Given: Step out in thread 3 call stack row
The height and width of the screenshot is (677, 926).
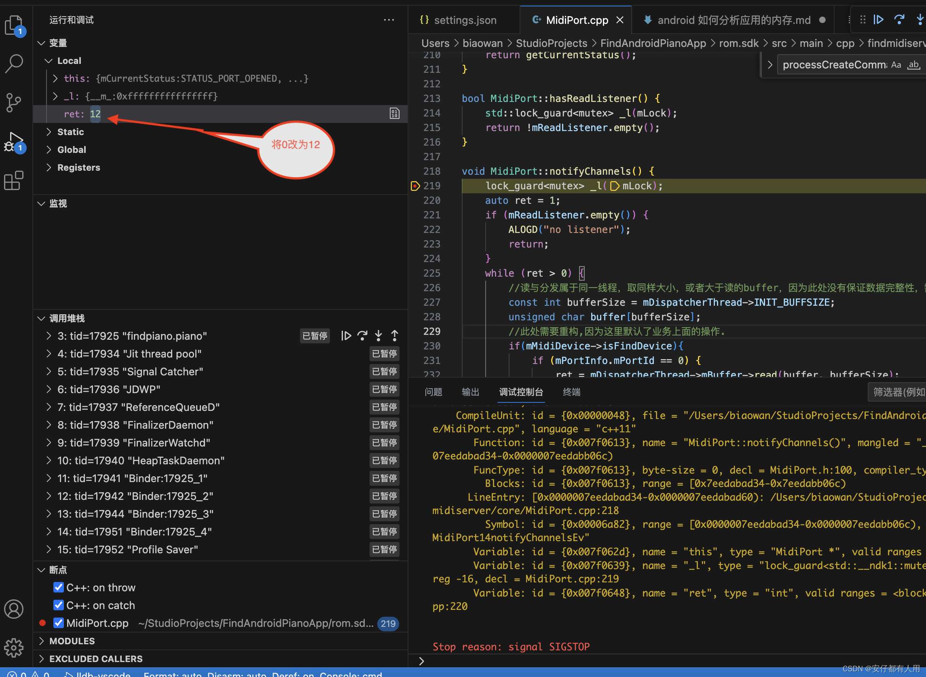Looking at the screenshot, I should tap(394, 336).
